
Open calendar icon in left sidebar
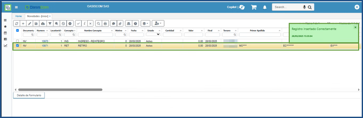pyautogui.click(x=5, y=33)
